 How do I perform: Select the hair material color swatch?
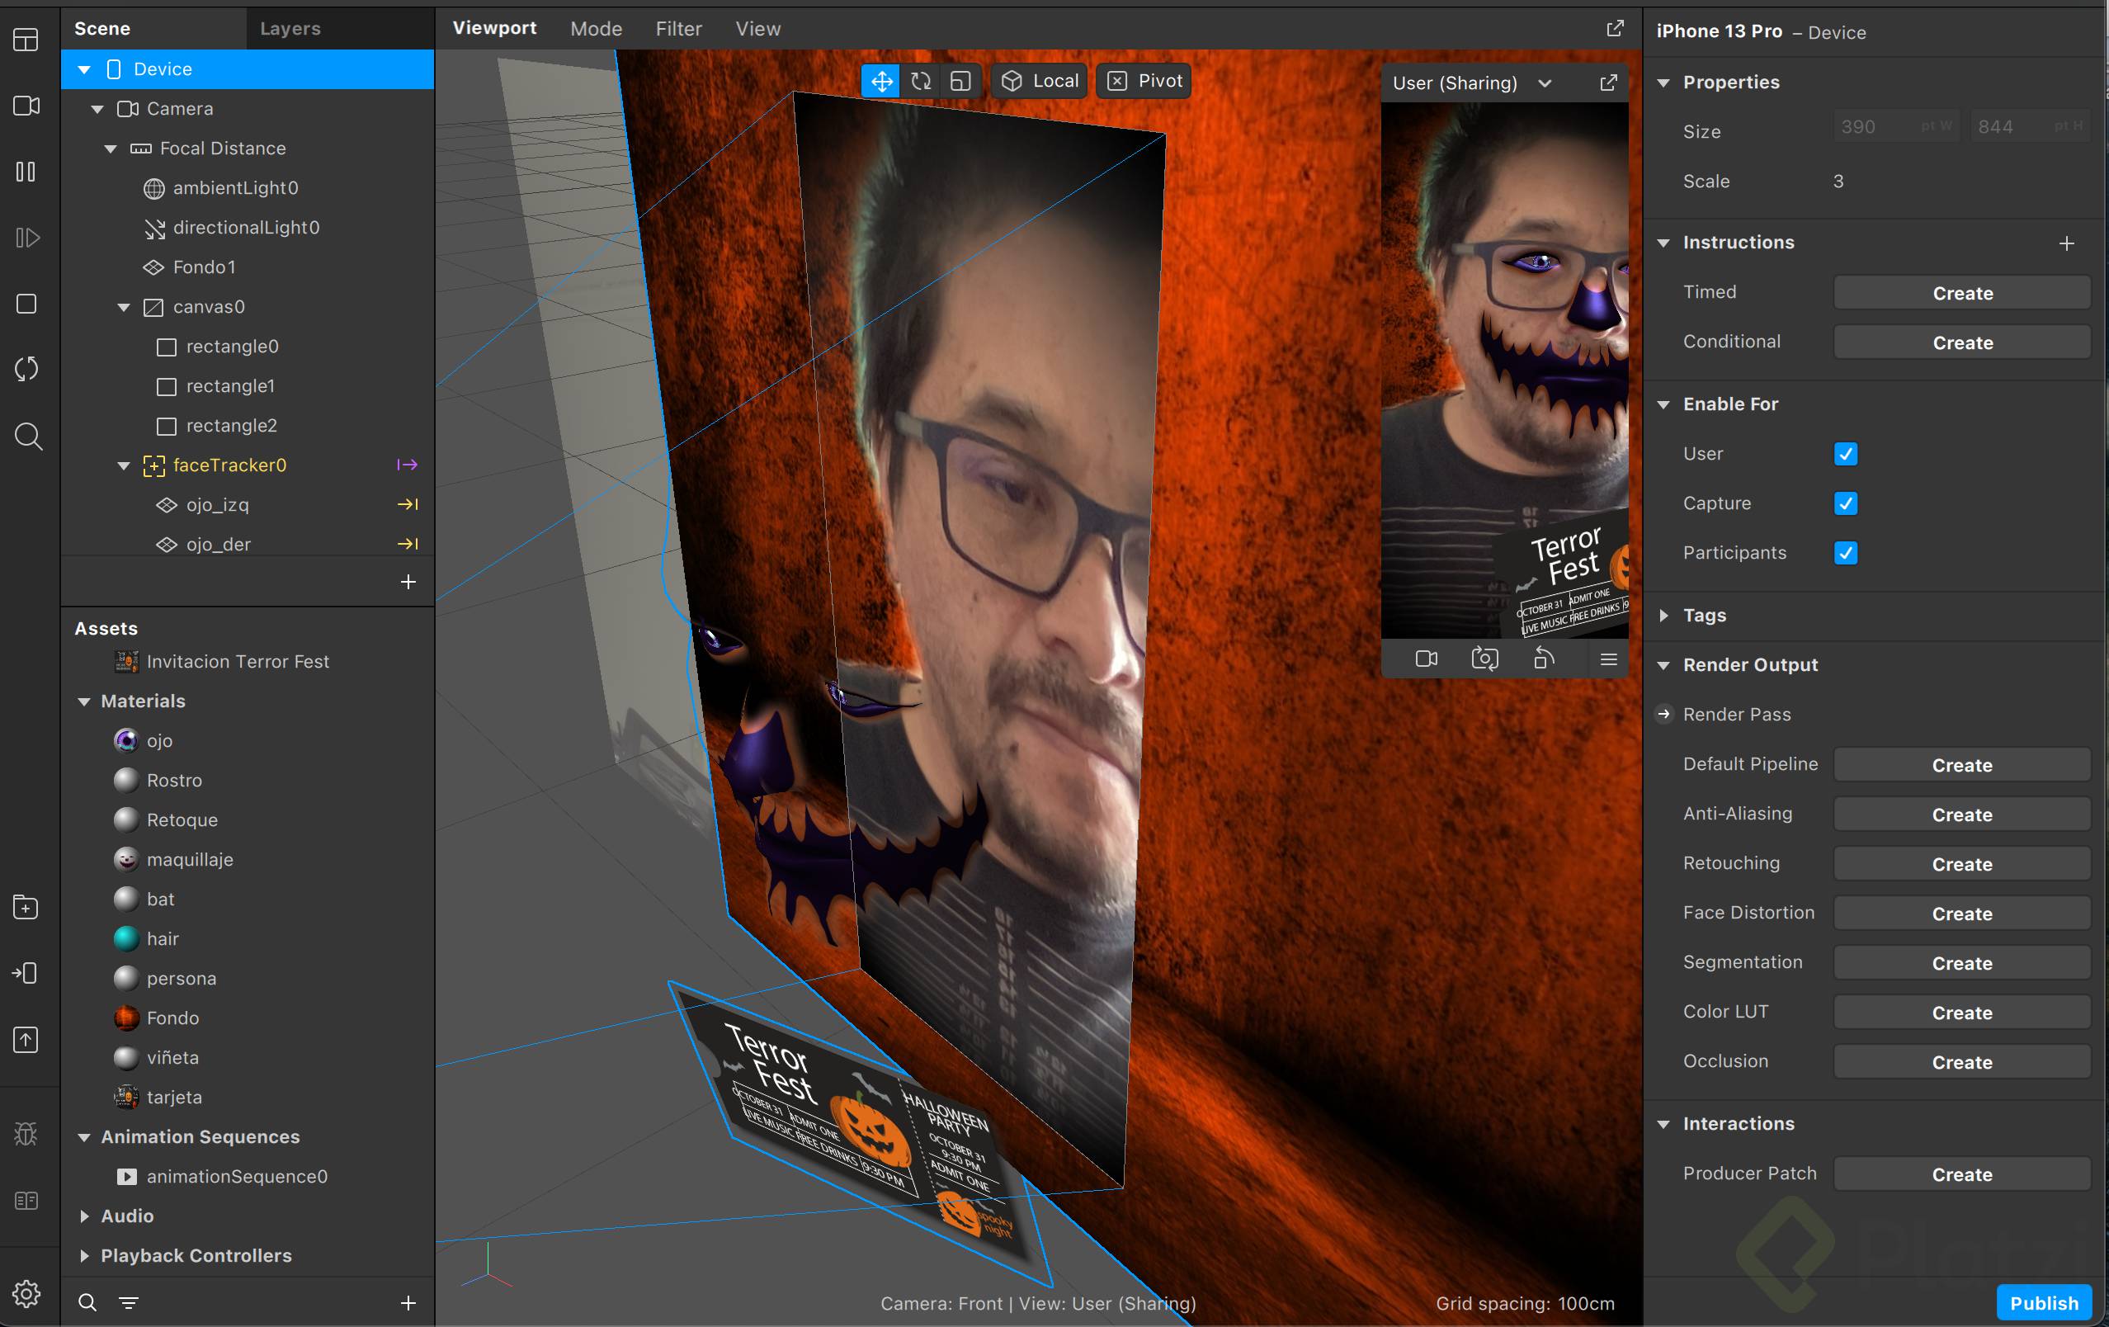[127, 938]
